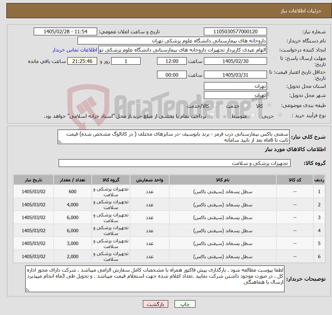Click the تعداد / مقدار column header
This screenshot has width=332, height=315.
72,180
